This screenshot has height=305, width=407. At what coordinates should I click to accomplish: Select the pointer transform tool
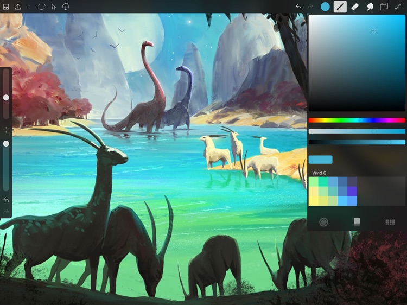click(x=54, y=7)
